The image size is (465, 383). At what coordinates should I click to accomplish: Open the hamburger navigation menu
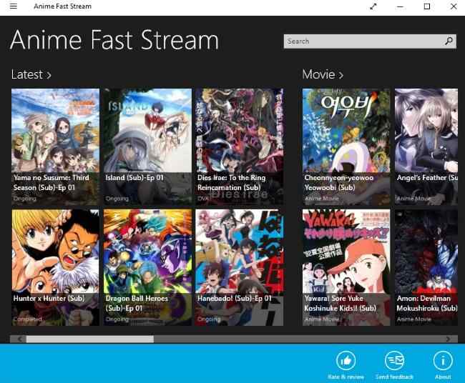14,6
